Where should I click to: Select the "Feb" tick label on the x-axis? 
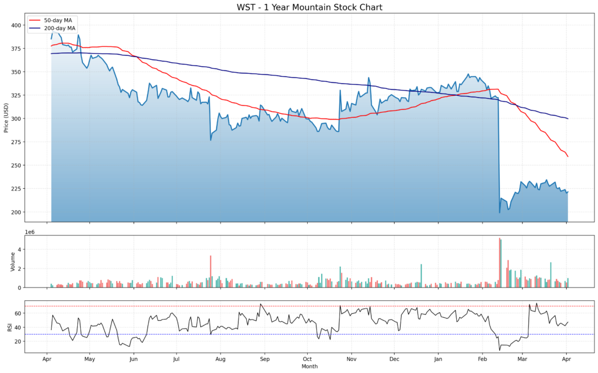[x=482, y=359]
